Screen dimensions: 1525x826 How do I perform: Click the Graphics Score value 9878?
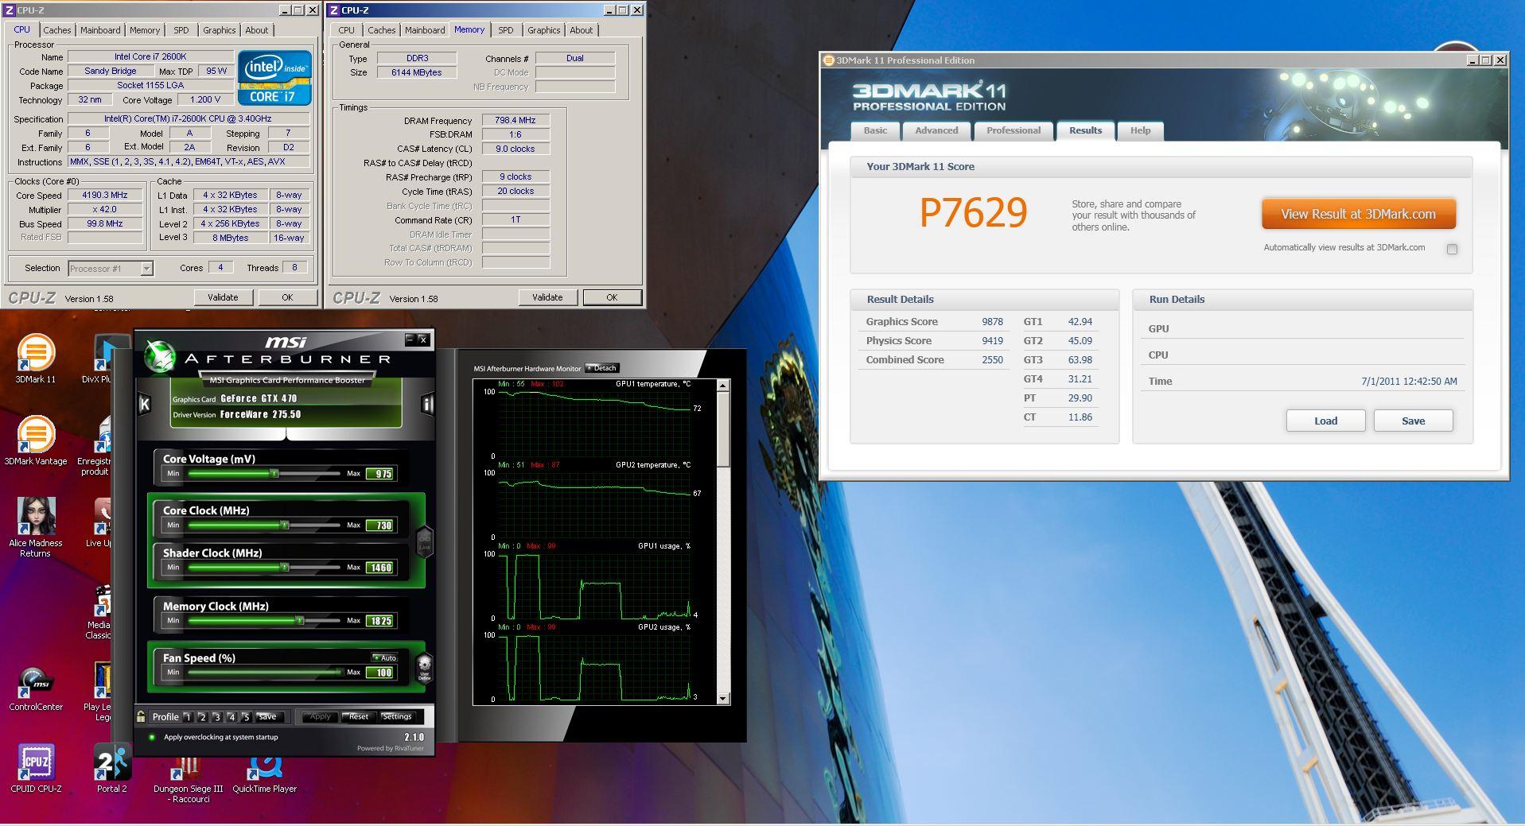(x=992, y=322)
